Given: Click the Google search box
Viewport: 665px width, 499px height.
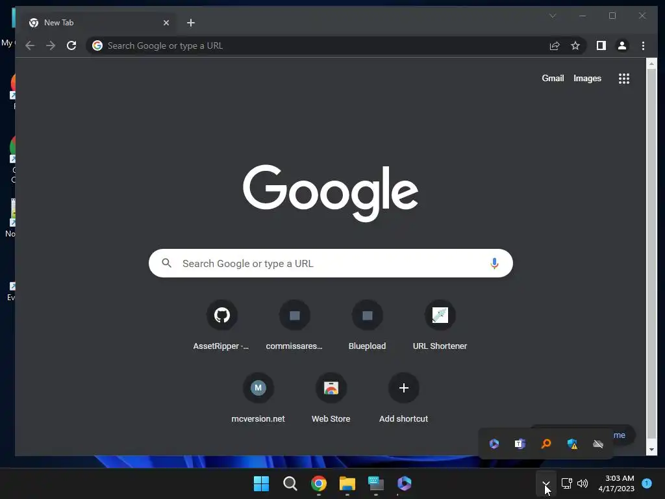Looking at the screenshot, I should click(x=331, y=263).
